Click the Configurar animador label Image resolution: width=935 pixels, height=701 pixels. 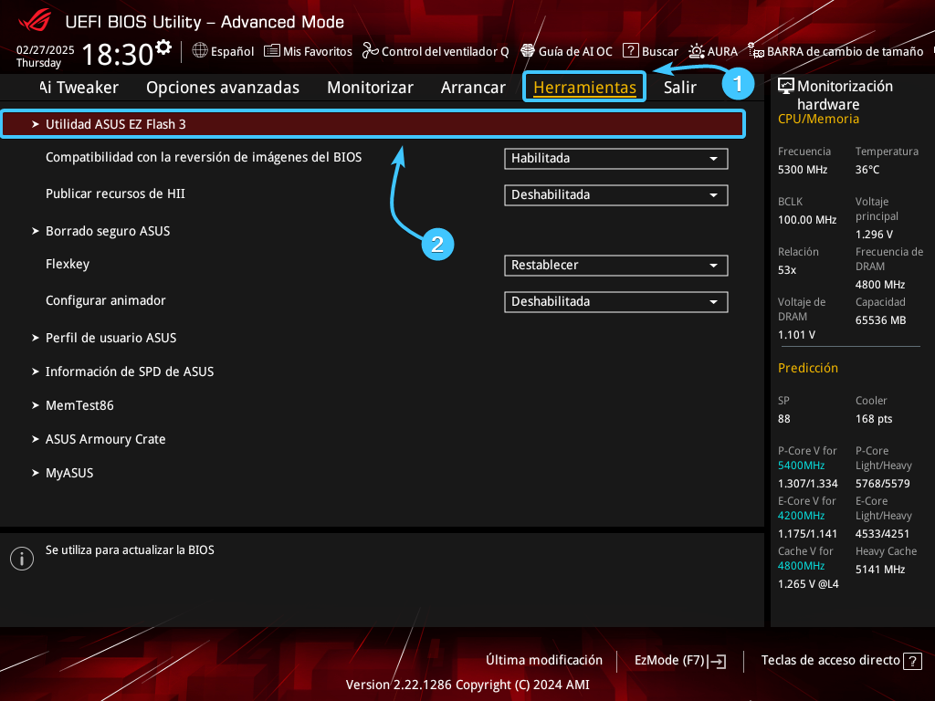[x=106, y=300]
